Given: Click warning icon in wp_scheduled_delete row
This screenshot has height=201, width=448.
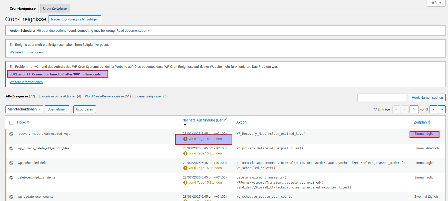Looking at the screenshot, I should (185, 168).
